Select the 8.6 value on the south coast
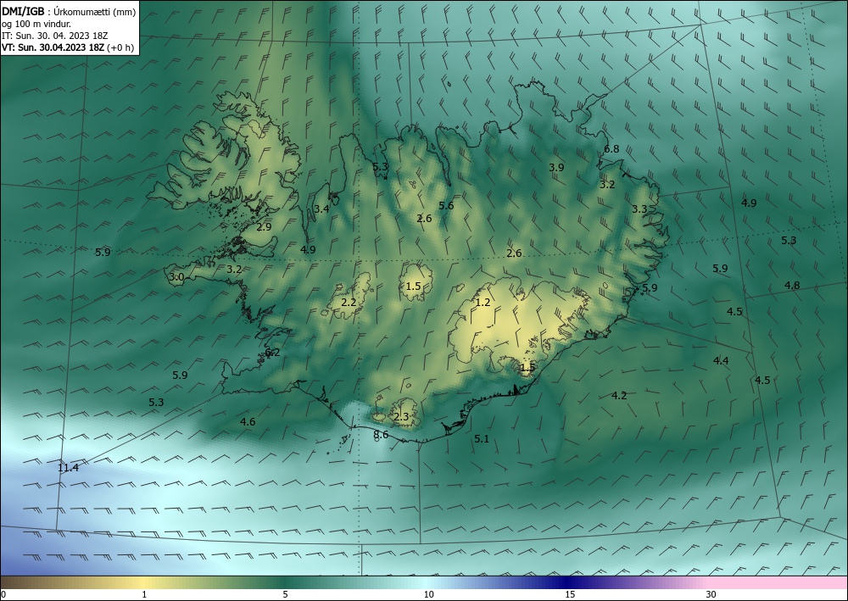848x601 pixels. (x=381, y=435)
